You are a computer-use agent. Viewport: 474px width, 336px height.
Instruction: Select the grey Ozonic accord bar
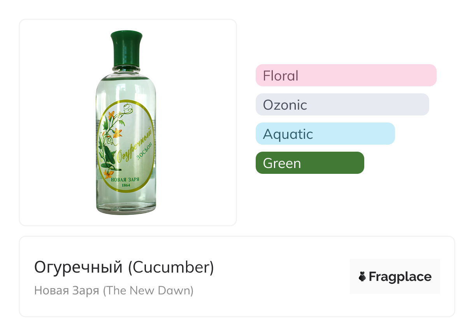(x=342, y=105)
